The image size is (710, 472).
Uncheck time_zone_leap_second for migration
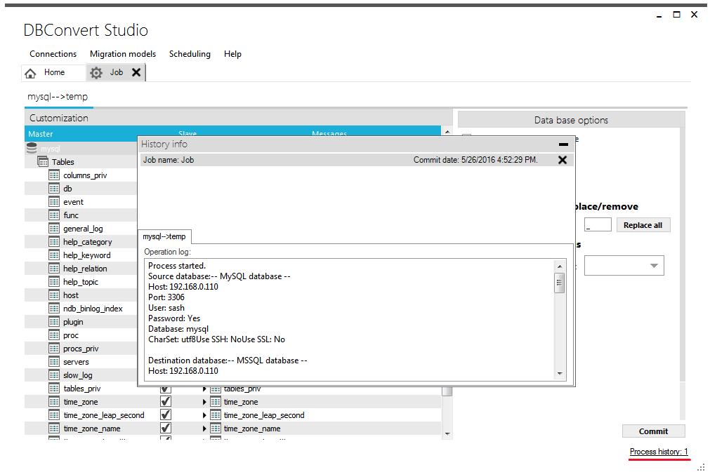pos(166,414)
